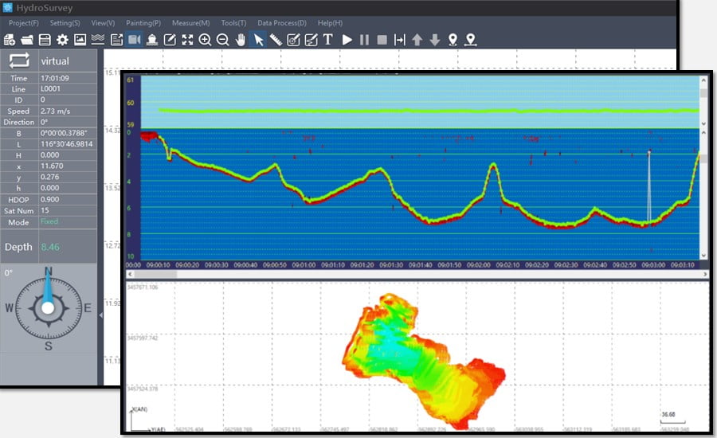Collapse the left panel with the arrow handle

pyautogui.click(x=100, y=315)
